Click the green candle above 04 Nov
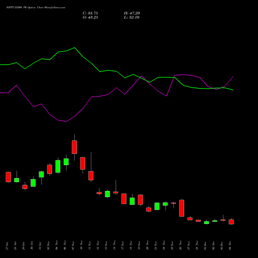 58,166
